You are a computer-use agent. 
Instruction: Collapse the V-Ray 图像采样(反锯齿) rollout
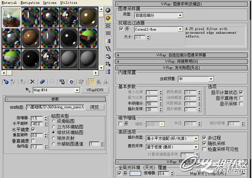pos(181,4)
